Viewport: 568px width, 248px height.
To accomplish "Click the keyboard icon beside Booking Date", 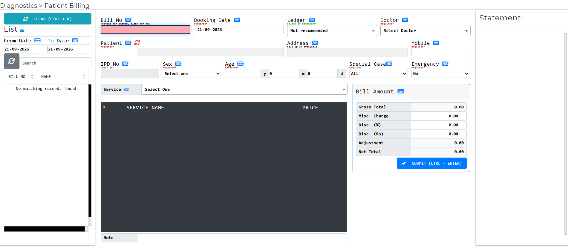I will 237,20.
